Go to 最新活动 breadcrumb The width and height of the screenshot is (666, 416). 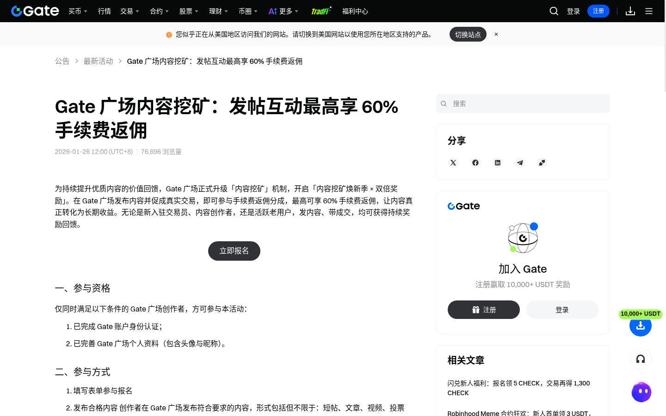(x=98, y=61)
